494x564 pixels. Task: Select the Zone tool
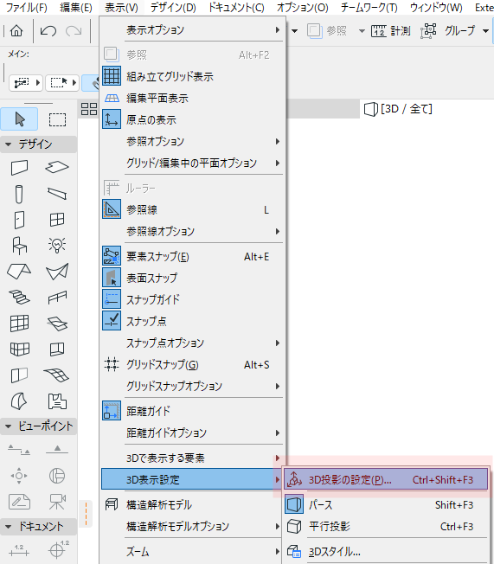point(57,401)
